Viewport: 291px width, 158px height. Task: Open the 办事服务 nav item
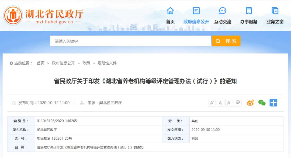tap(249, 22)
